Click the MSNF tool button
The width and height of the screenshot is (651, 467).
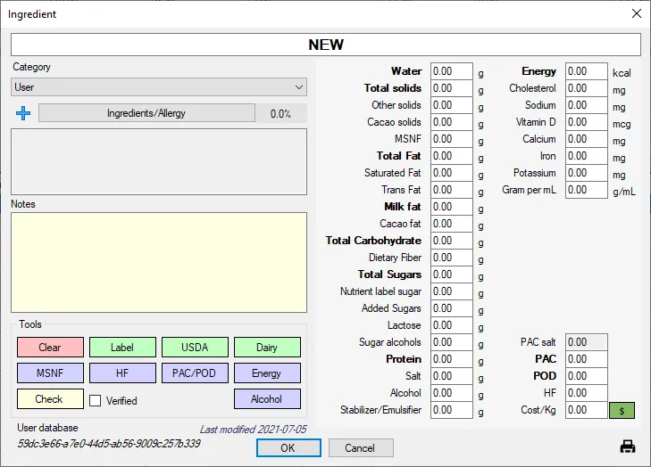pyautogui.click(x=50, y=373)
